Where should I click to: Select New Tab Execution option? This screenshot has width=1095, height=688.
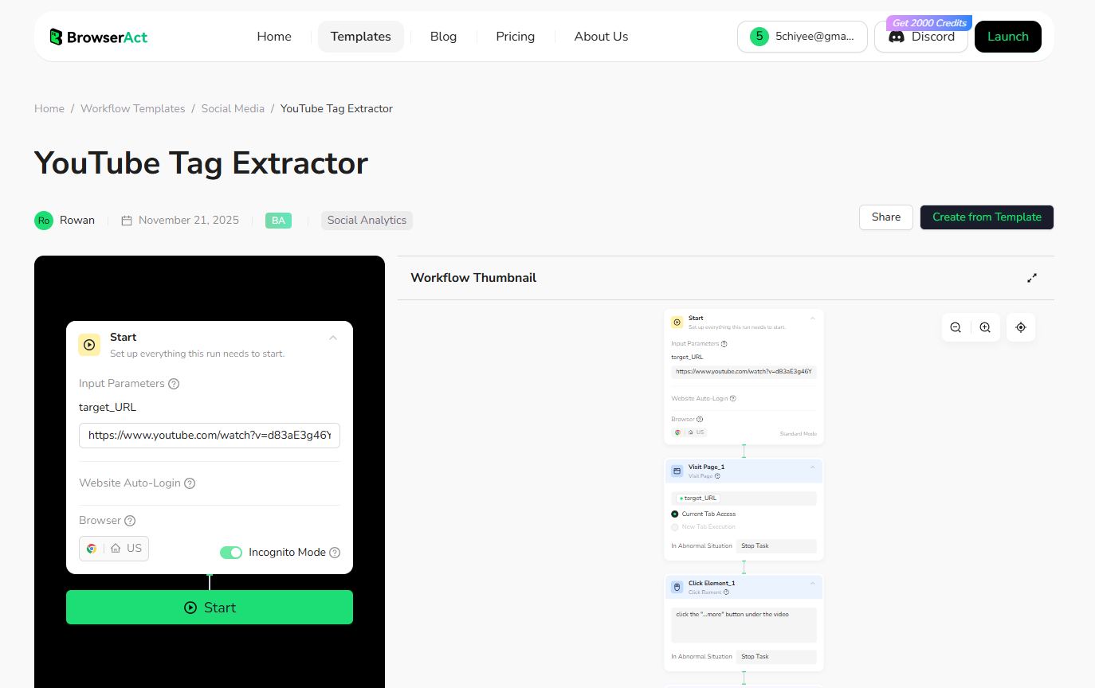coord(675,526)
